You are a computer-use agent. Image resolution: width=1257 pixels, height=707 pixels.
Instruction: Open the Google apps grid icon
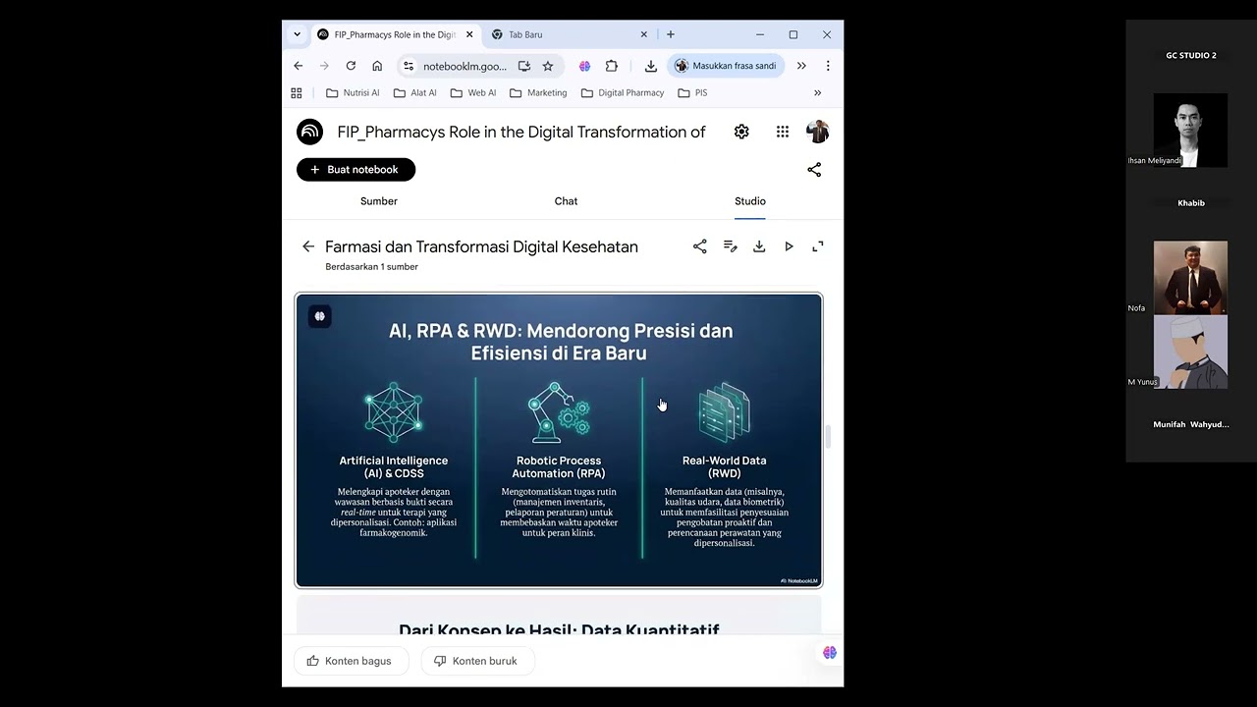tap(783, 132)
